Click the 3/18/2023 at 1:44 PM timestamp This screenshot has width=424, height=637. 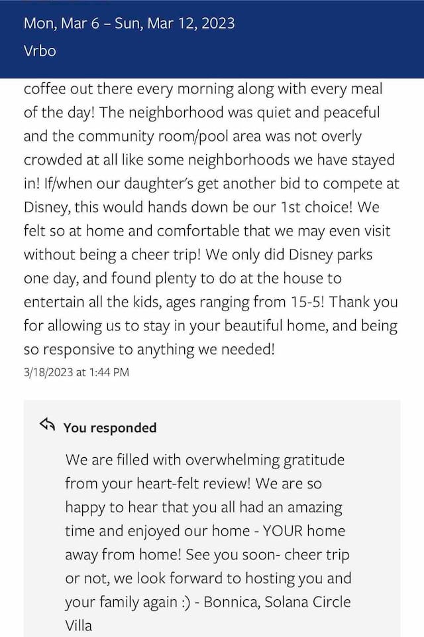(76, 372)
